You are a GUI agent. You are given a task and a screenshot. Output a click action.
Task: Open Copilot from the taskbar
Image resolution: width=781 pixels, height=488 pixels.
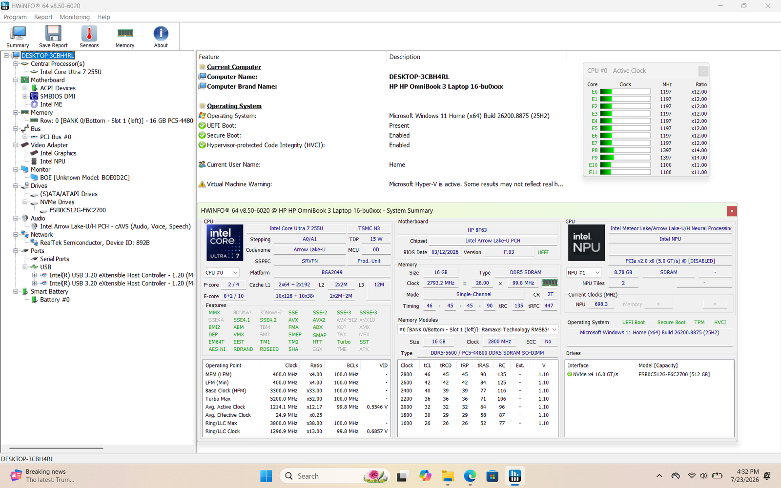(425, 476)
